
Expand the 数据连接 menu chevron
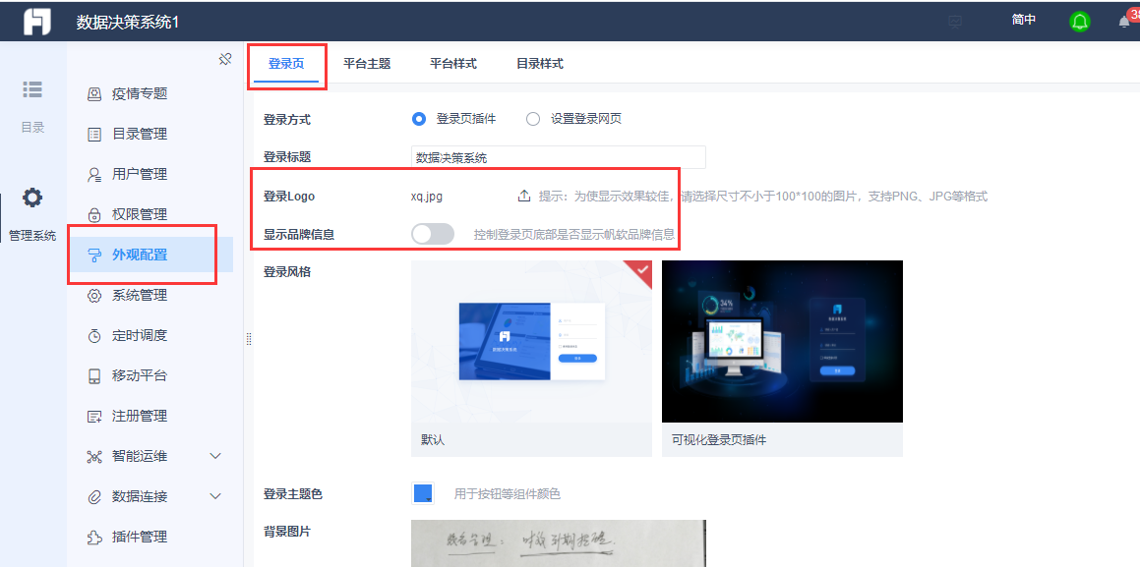[x=215, y=496]
